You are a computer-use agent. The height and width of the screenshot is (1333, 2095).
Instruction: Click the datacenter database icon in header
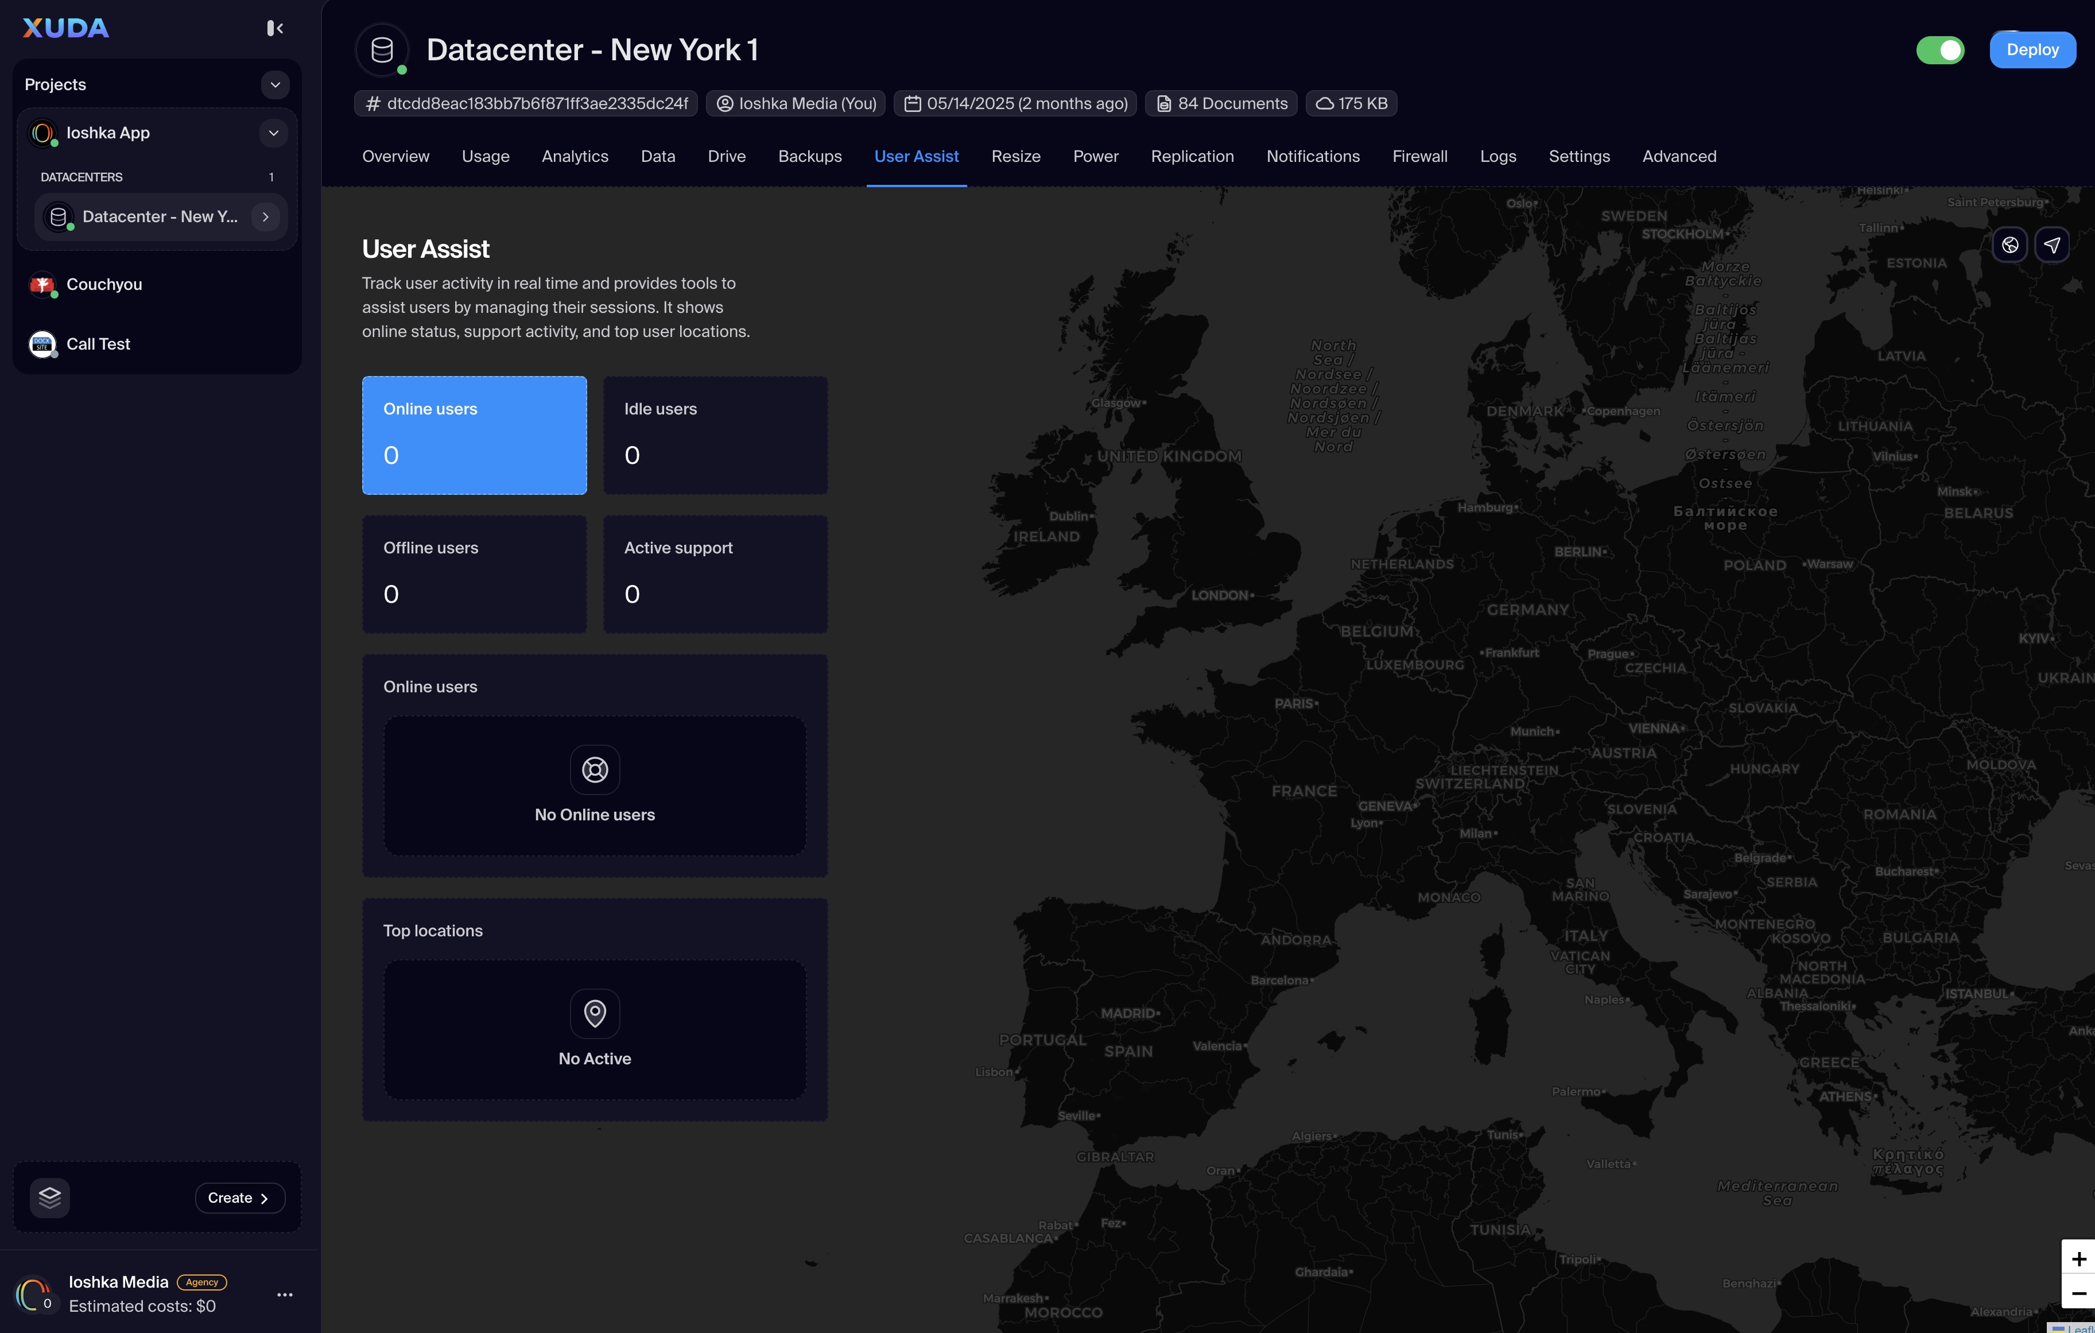382,51
